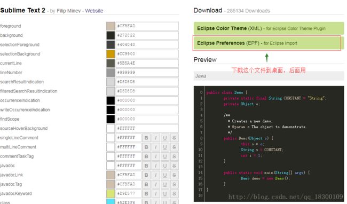Toggle underline for javadocKeyword
The image size is (347, 204).
[x=165, y=194]
